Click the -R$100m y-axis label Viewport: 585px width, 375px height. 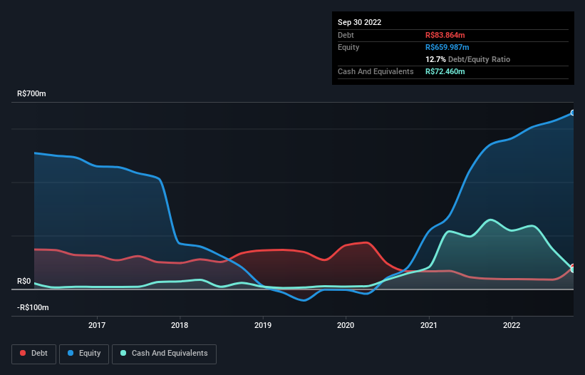(33, 307)
